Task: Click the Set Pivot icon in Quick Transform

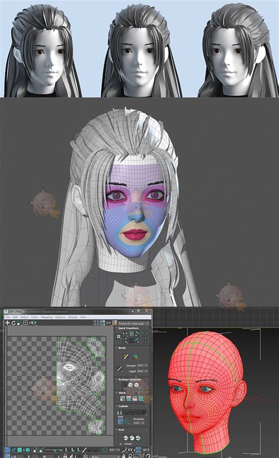Action: click(x=118, y=337)
